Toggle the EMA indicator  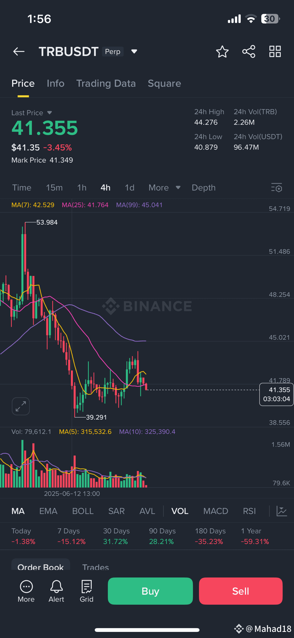point(48,511)
